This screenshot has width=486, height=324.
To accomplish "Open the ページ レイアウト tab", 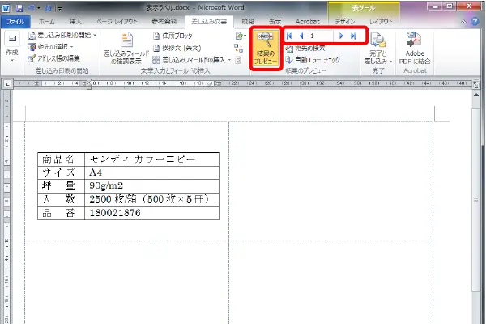I will (117, 22).
